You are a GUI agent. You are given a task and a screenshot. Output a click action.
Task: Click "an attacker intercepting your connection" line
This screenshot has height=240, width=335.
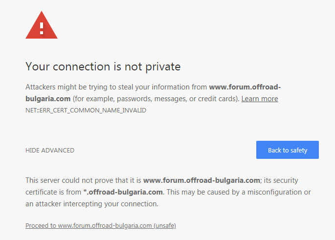tap(91, 204)
